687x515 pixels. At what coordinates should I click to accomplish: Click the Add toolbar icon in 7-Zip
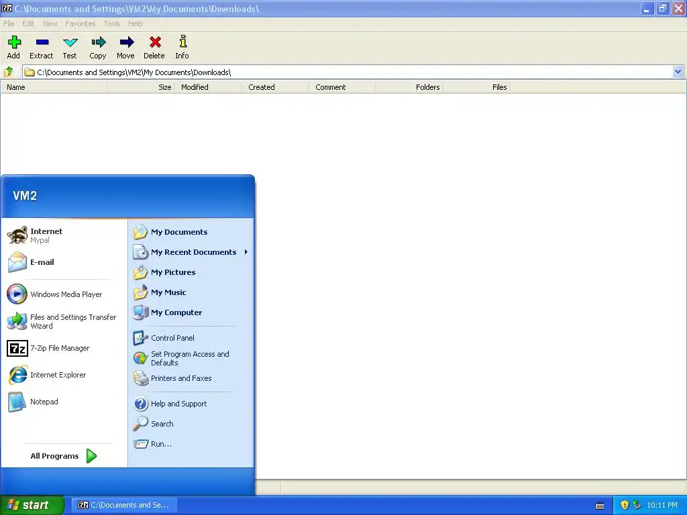pos(13,47)
